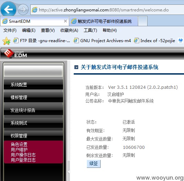Expand the 系统测试 sidebar section
The width and height of the screenshot is (184, 181).
click(33, 123)
